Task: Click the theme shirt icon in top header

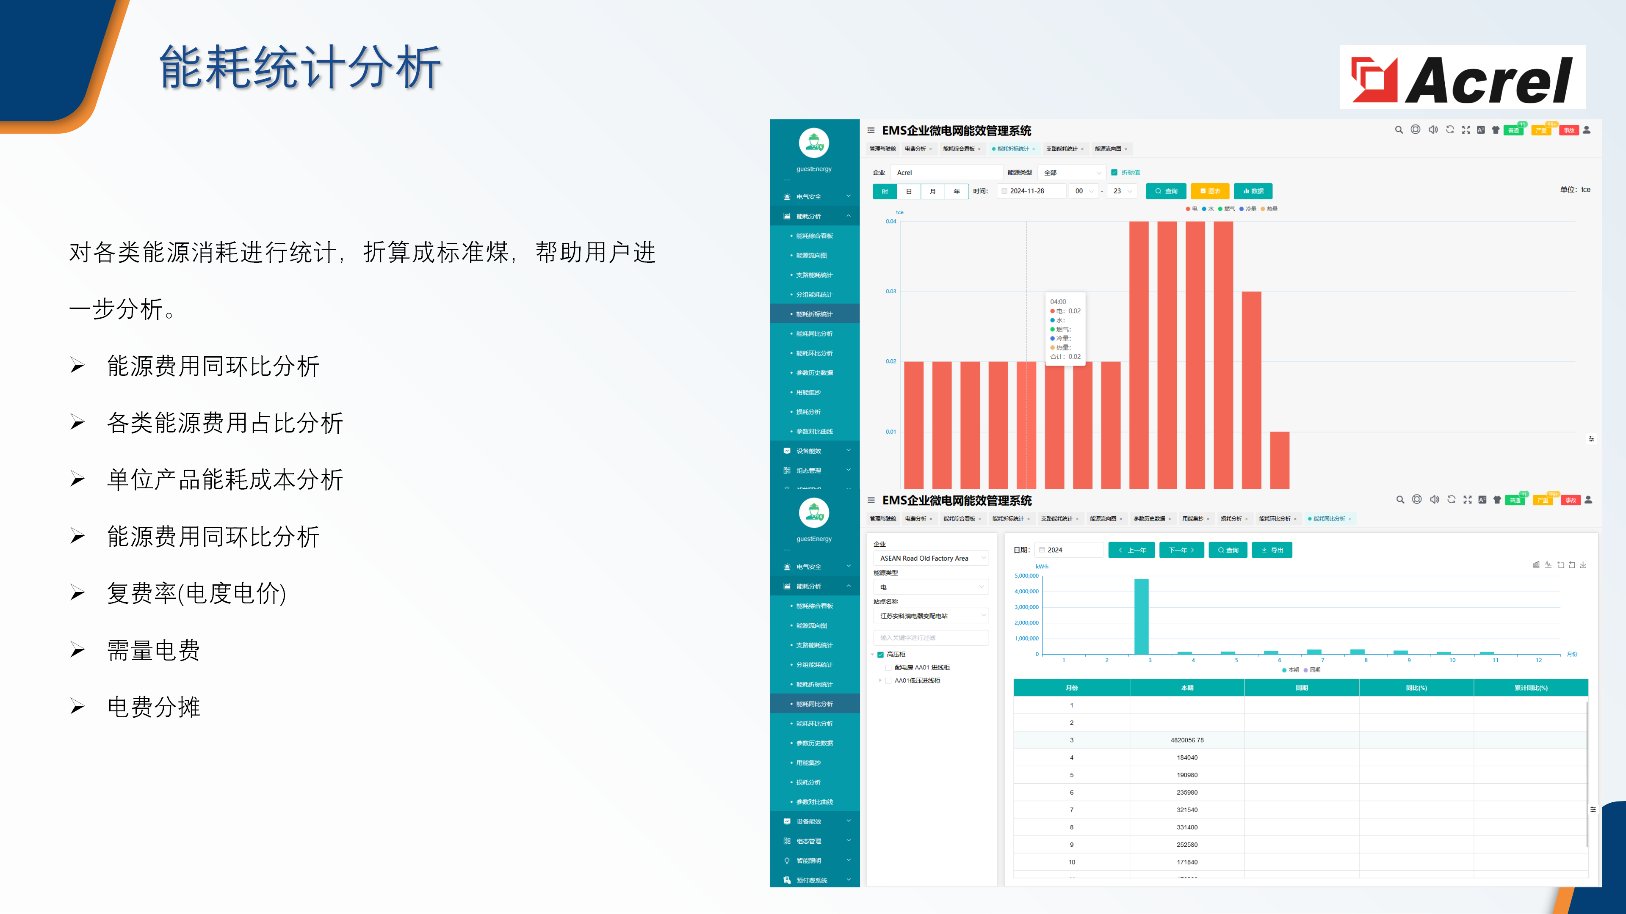Action: [1495, 130]
